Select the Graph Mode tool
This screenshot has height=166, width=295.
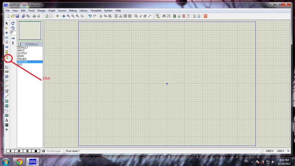[7, 67]
